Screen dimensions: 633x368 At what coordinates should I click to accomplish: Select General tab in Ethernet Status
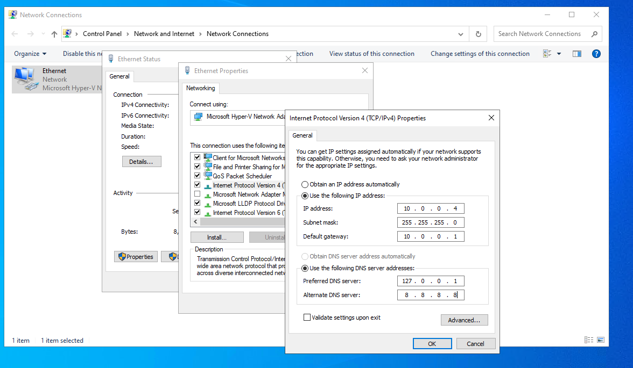pos(119,76)
